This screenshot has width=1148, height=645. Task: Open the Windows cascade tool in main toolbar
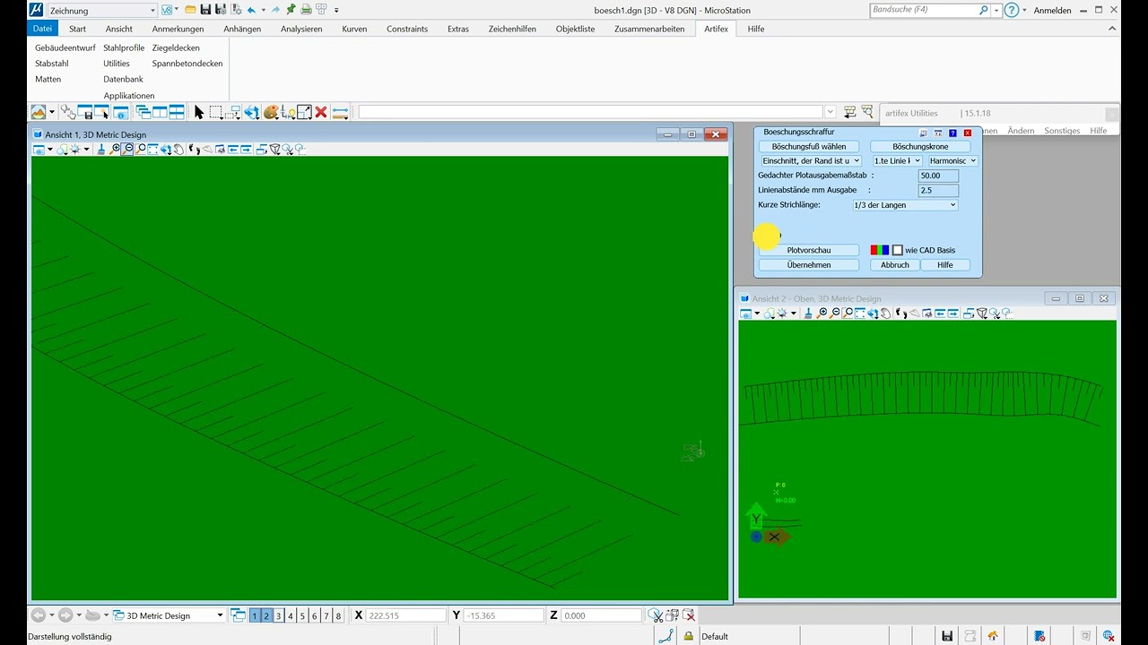(x=143, y=112)
